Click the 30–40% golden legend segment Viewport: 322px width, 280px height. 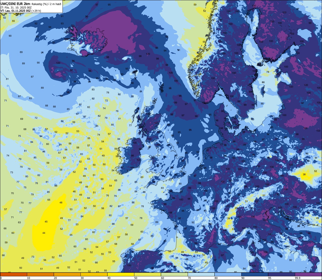tap(94, 274)
